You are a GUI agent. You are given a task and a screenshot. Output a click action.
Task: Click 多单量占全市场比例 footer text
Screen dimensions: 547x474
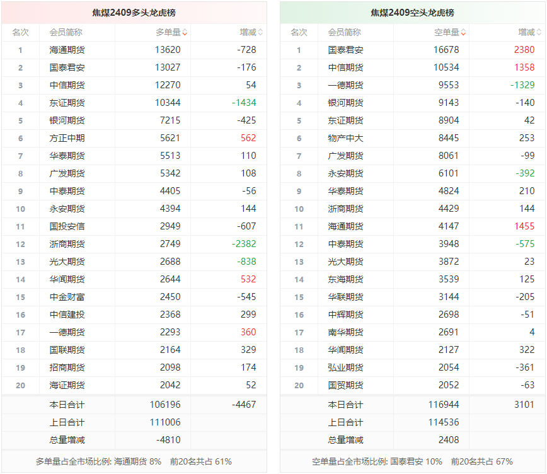tap(134, 462)
